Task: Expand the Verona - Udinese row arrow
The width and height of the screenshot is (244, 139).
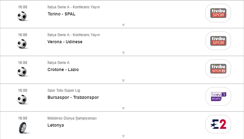Action: point(123,53)
